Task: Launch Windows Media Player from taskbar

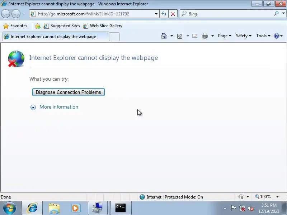Action: (x=75, y=208)
